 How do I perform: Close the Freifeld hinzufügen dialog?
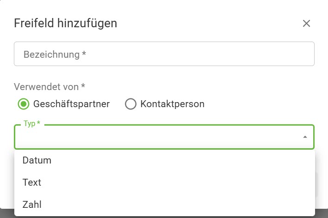point(306,24)
